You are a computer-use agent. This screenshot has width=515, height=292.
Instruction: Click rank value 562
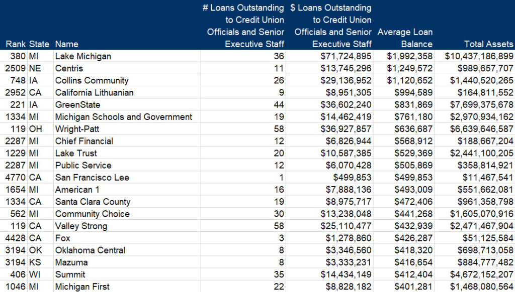pyautogui.click(x=18, y=214)
